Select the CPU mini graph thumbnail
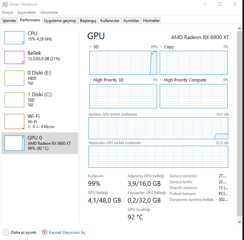The image size is (244, 240). click(x=14, y=38)
